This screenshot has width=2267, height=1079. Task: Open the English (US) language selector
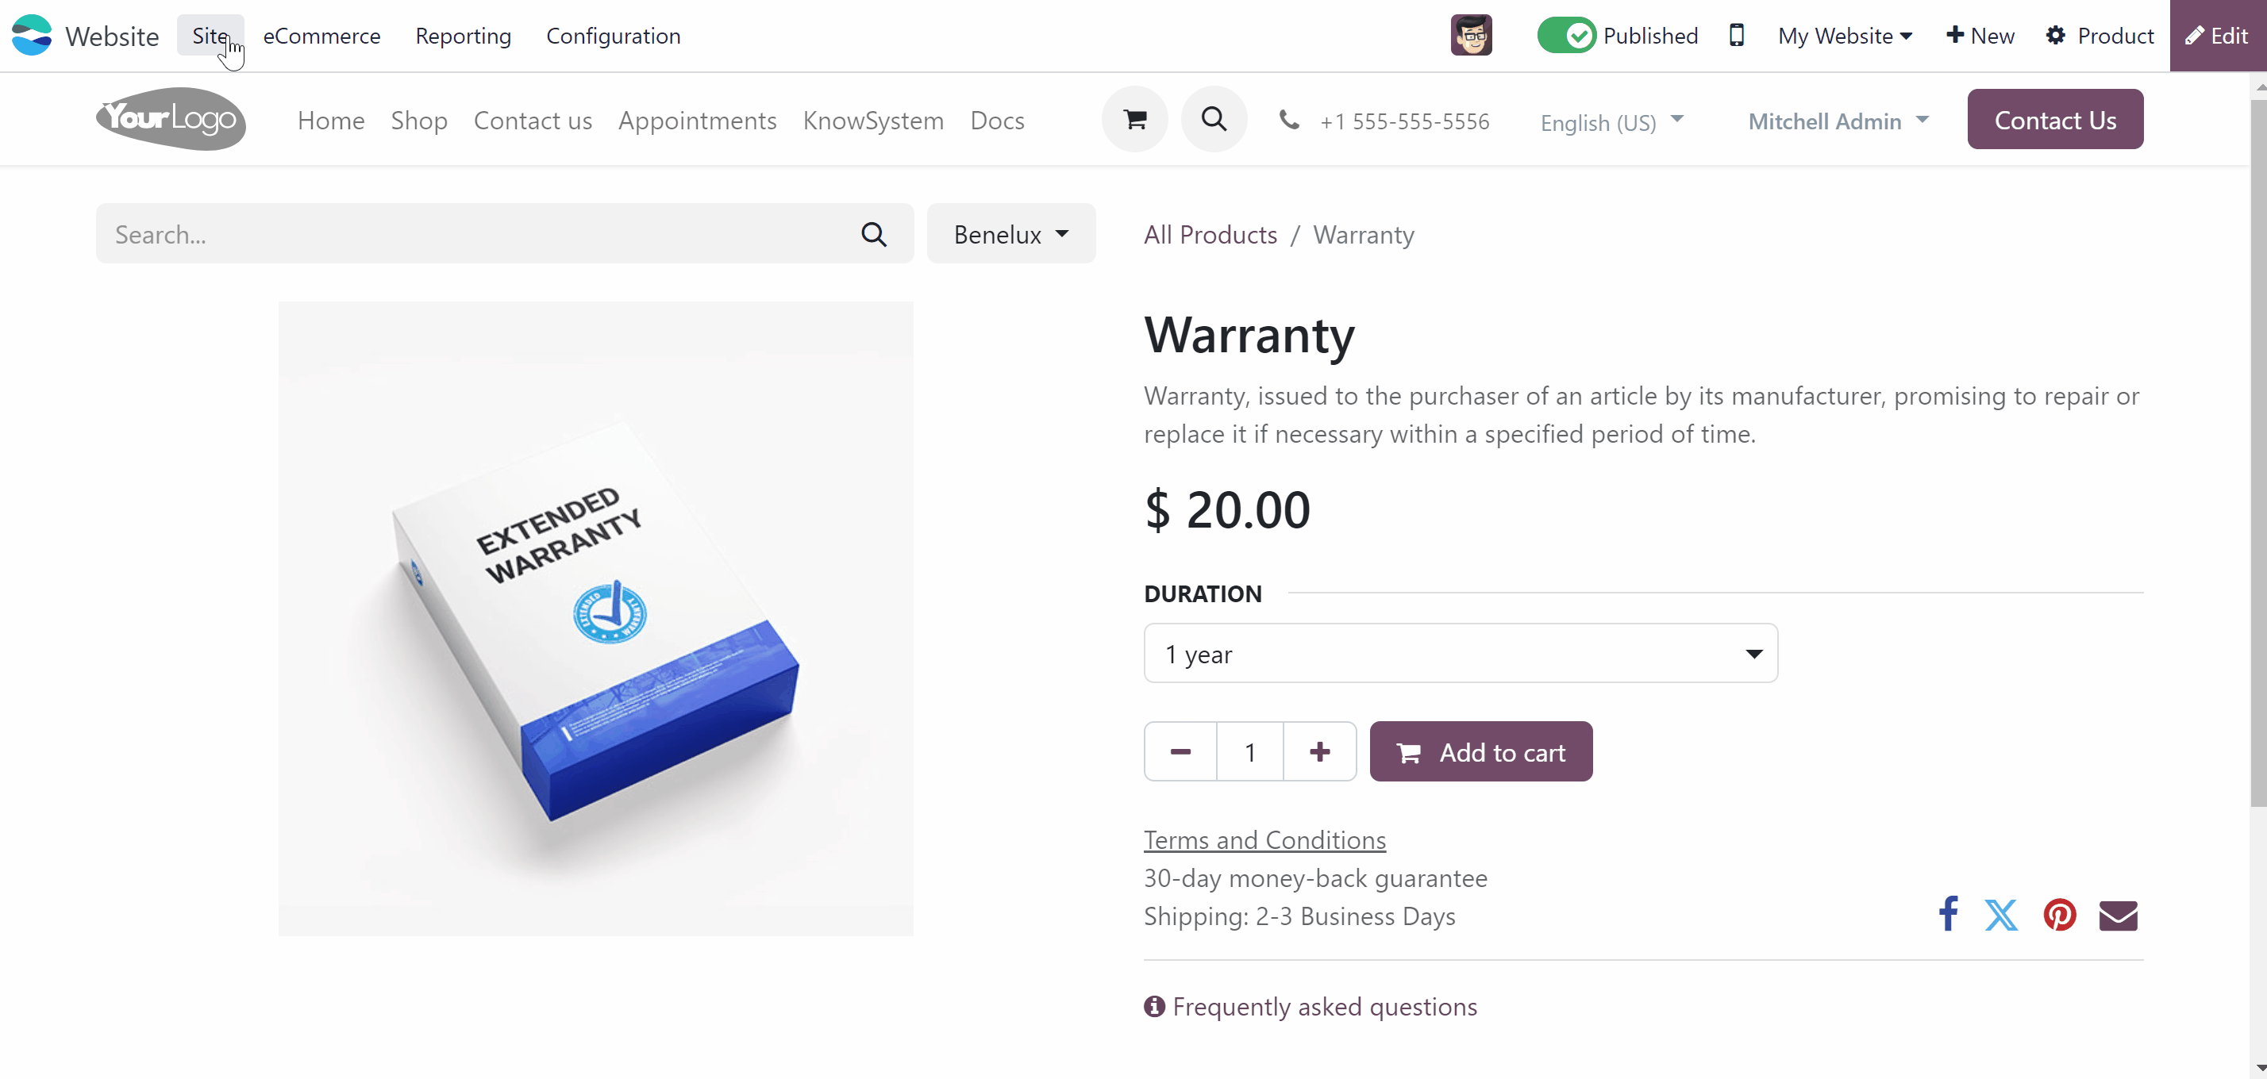click(x=1611, y=121)
